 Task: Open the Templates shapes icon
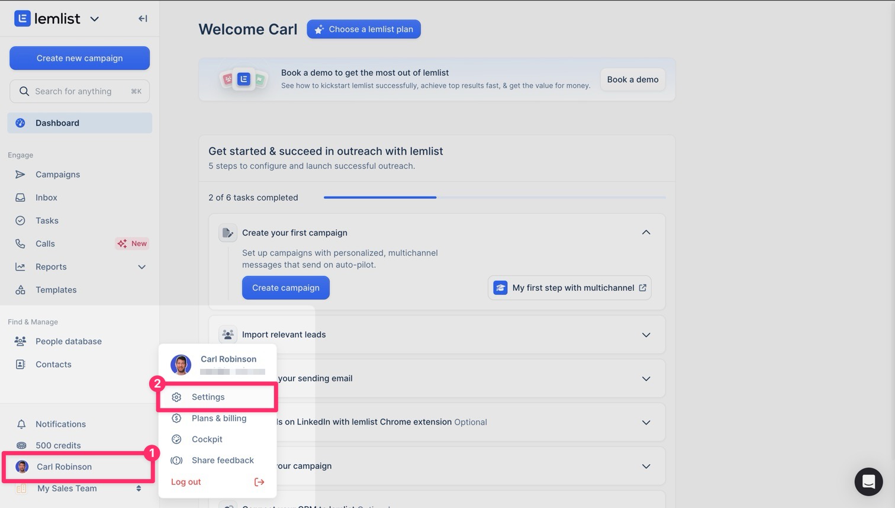(20, 290)
